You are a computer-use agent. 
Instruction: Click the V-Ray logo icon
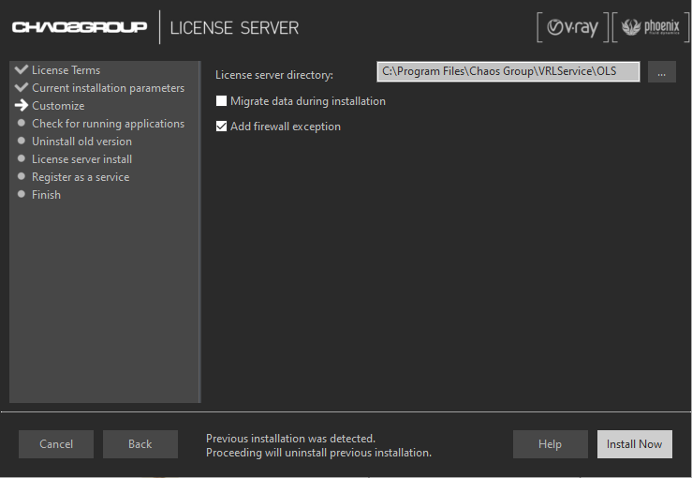click(572, 27)
